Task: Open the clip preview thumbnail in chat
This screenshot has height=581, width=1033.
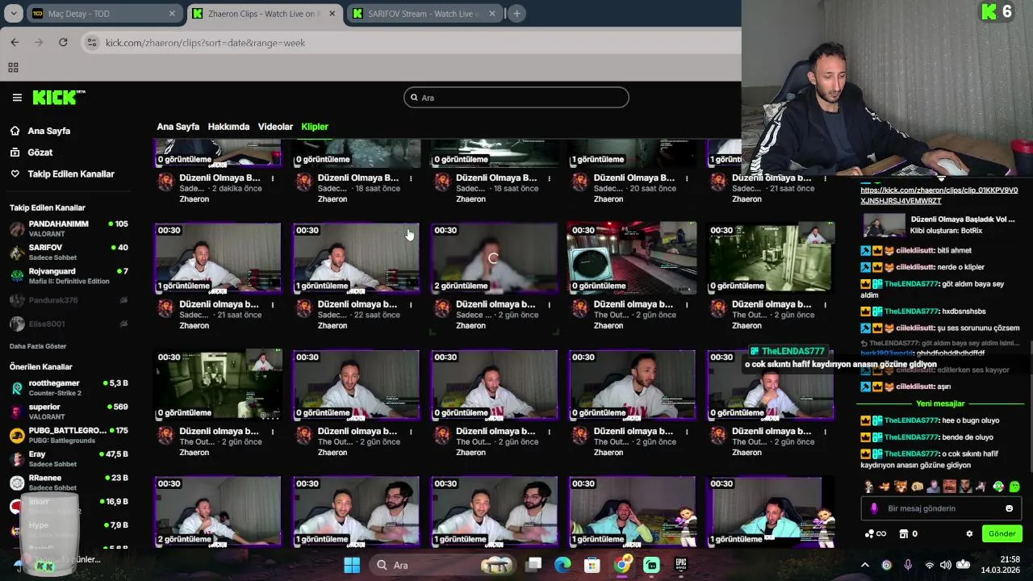Action: pos(884,224)
